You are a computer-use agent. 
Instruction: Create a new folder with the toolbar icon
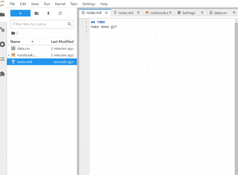(37, 13)
